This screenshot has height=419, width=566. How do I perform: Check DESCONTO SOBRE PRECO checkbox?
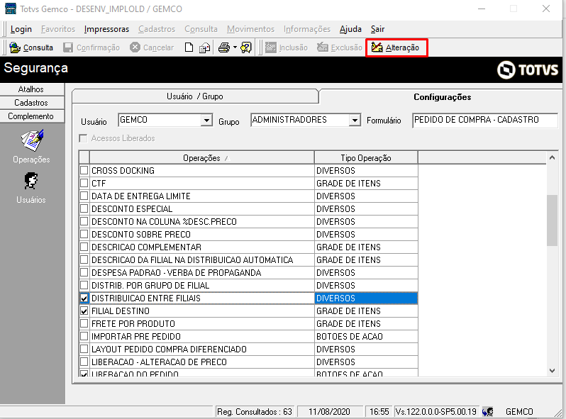point(84,234)
